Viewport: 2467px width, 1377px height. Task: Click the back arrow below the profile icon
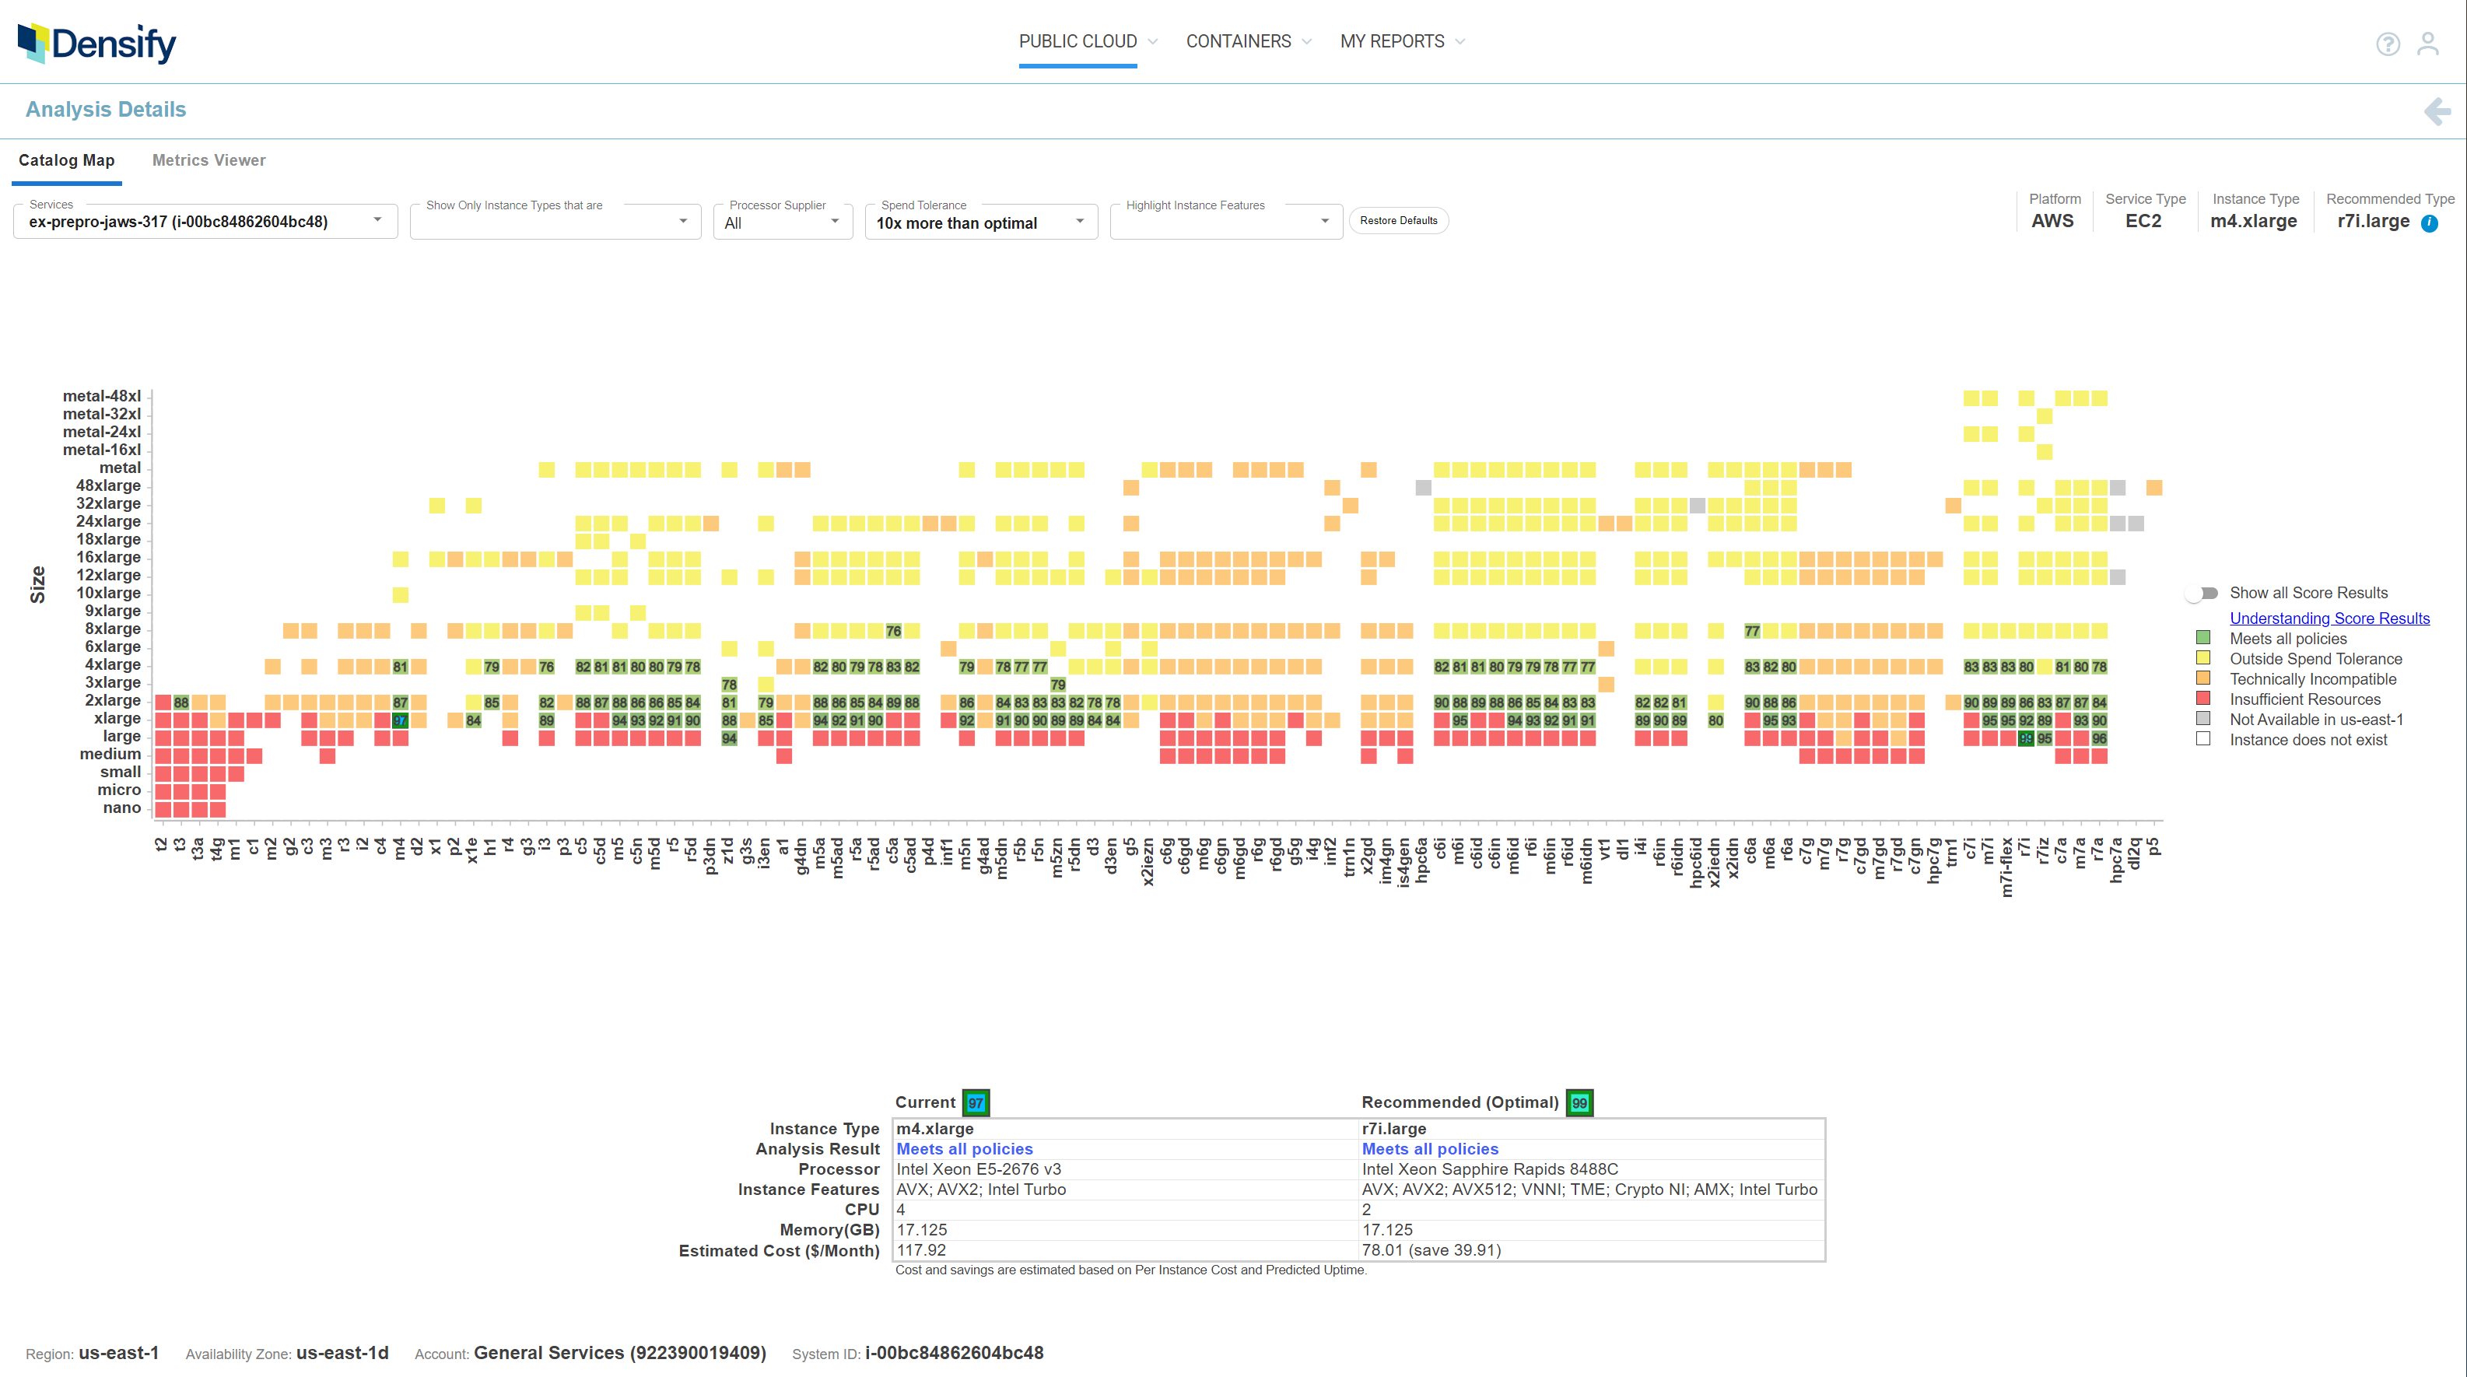(2435, 111)
